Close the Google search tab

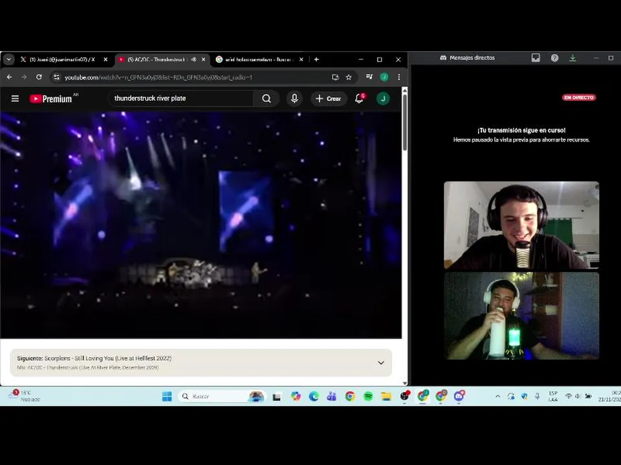[x=301, y=59]
